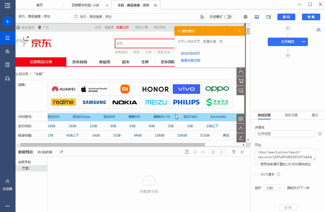Click the JD search box containing 手机
This screenshot has height=212, width=325.
(145, 43)
